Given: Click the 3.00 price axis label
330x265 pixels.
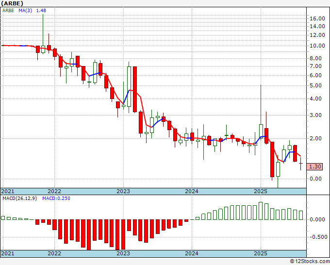Looking at the screenshot, I should click(316, 115).
